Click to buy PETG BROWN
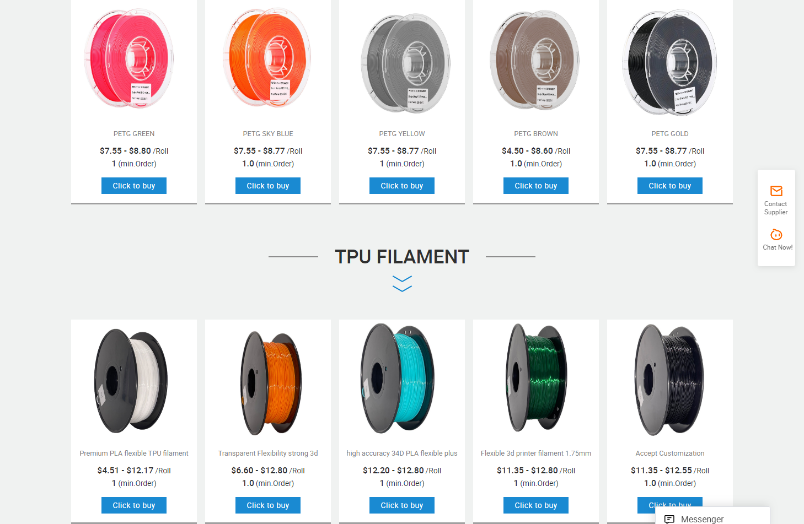The image size is (804, 524). tap(536, 186)
